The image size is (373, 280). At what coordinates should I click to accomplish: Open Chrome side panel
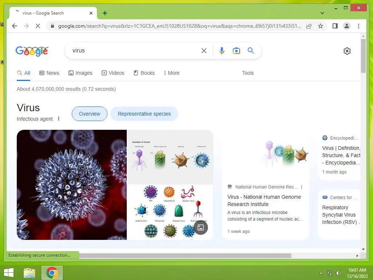335,26
